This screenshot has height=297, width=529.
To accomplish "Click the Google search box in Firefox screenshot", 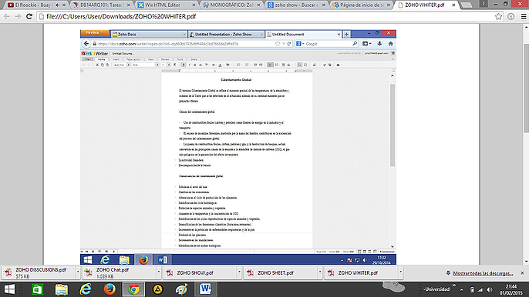I will pyautogui.click(x=326, y=44).
